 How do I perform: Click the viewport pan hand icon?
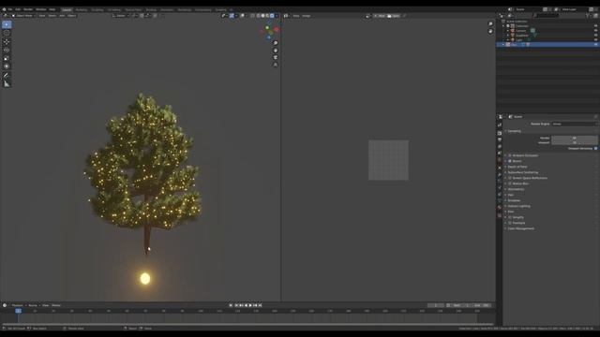275,51
